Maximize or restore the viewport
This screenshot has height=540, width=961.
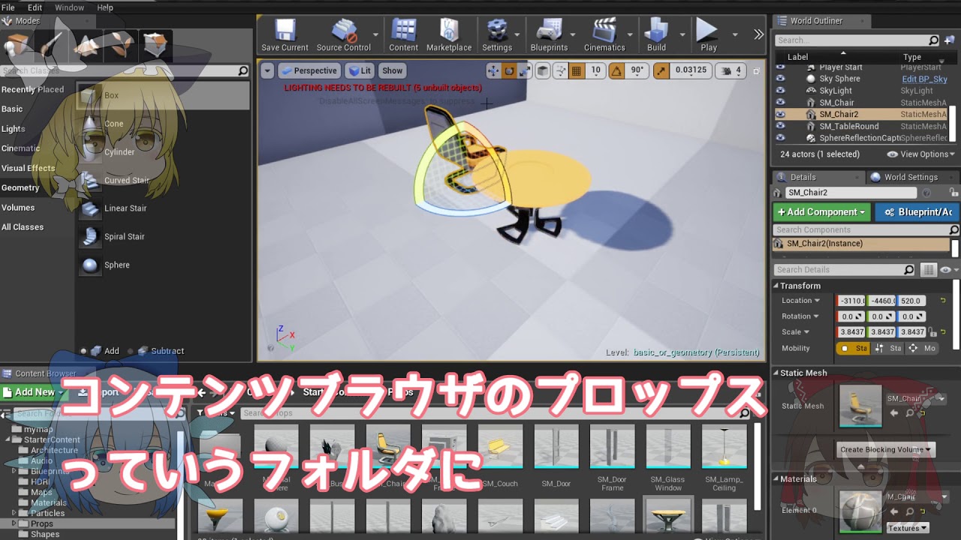pos(755,70)
